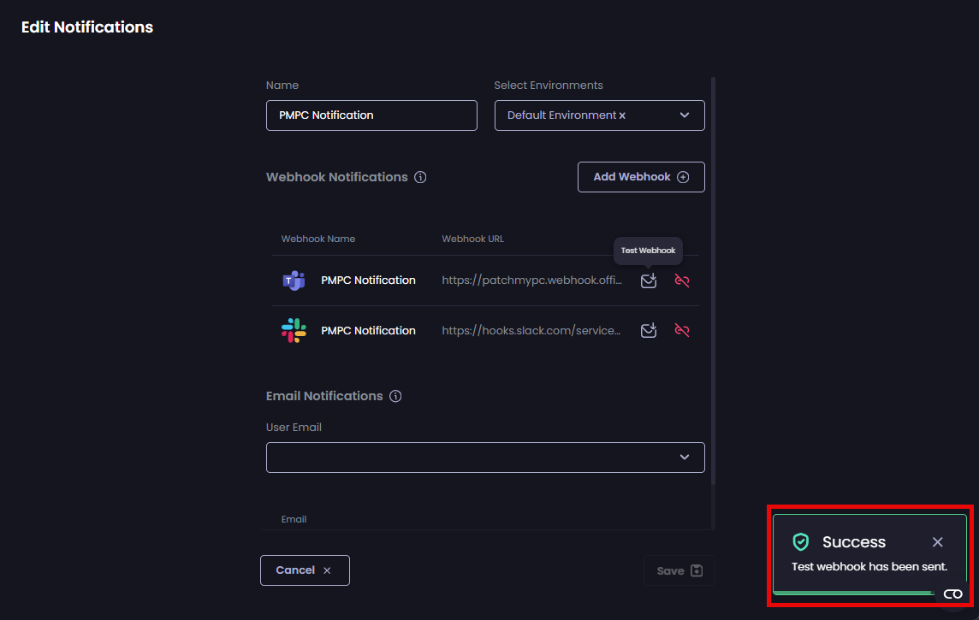This screenshot has height=620, width=979.
Task: Click the link icon below the Success toast
Action: click(952, 593)
